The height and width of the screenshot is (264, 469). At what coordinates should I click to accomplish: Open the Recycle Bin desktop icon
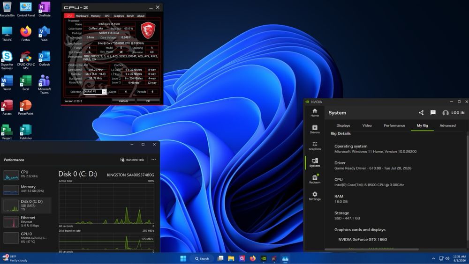(x=7, y=9)
